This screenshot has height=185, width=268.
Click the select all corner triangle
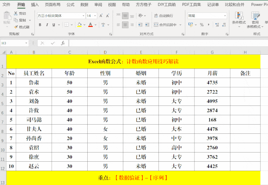(3, 52)
